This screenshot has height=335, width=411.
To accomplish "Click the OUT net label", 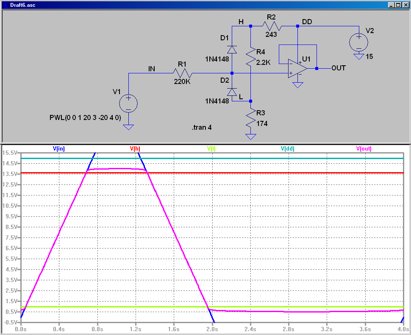I will click(x=339, y=68).
